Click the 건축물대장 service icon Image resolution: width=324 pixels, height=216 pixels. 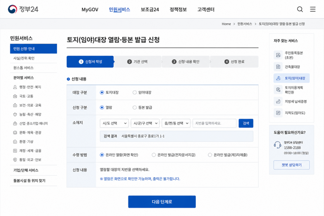point(278,67)
